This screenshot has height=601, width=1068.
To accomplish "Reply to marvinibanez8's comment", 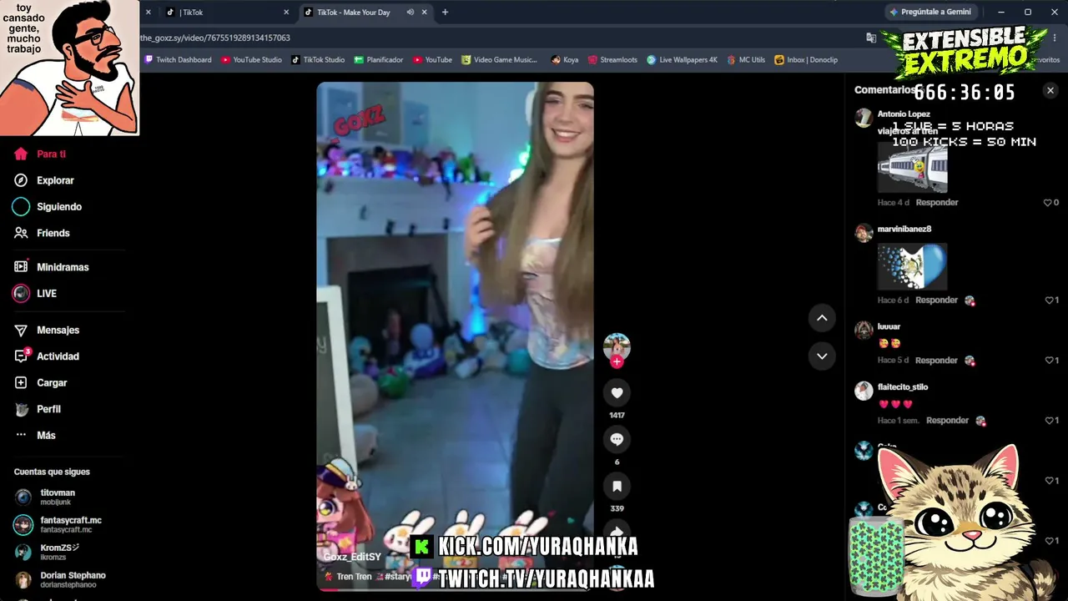I will tap(936, 300).
